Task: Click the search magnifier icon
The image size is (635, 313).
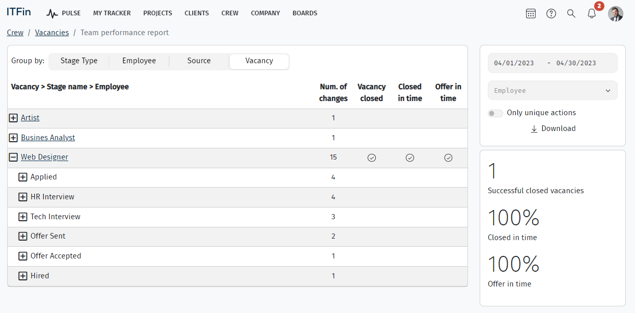Action: tap(571, 13)
